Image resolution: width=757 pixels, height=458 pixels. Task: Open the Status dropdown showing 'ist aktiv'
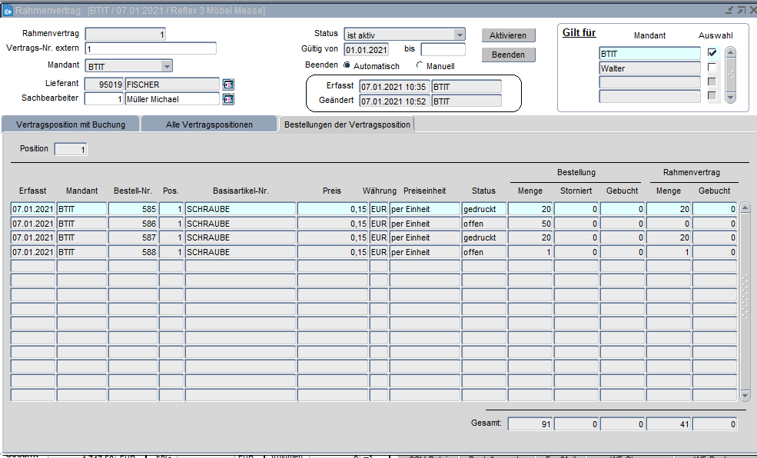click(460, 35)
